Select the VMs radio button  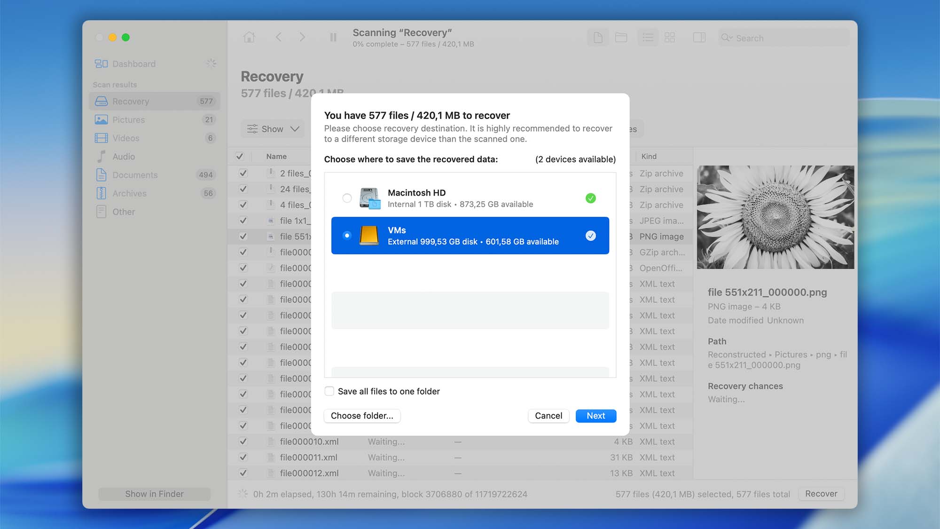(347, 235)
